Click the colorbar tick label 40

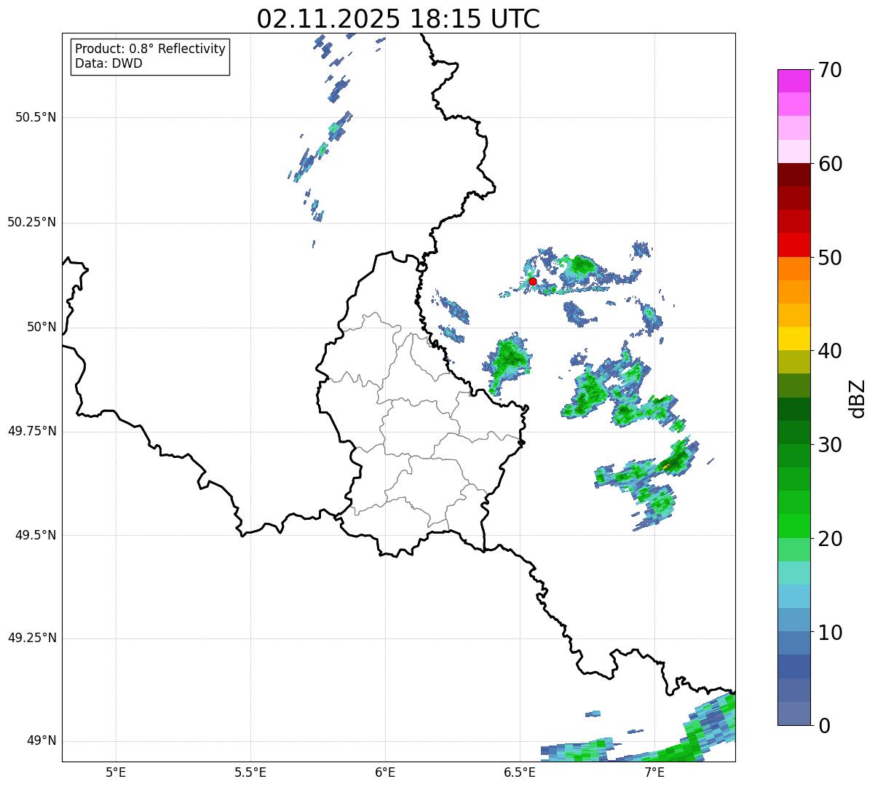pos(830,351)
